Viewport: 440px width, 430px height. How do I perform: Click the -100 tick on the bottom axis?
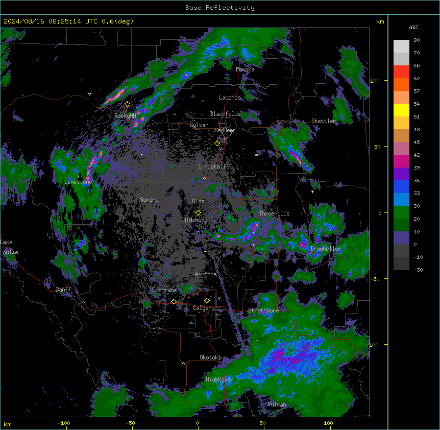coord(64,423)
